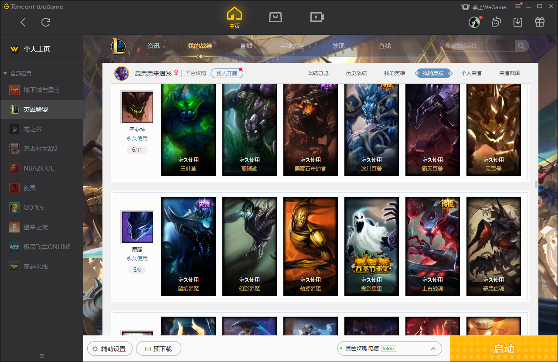Click the skin list scrollbar thumb
The image size is (558, 362).
point(536,184)
